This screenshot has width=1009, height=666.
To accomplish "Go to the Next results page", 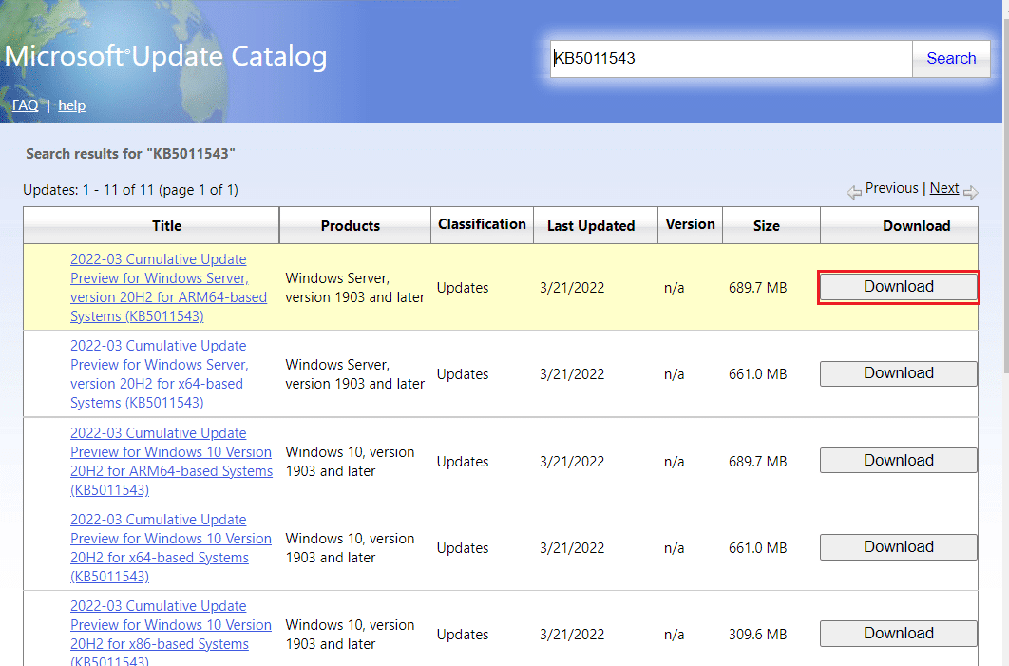I will pos(944,188).
